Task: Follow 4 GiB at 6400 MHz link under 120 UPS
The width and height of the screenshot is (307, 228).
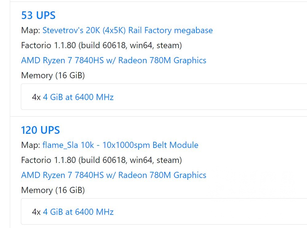Action: pyautogui.click(x=78, y=212)
